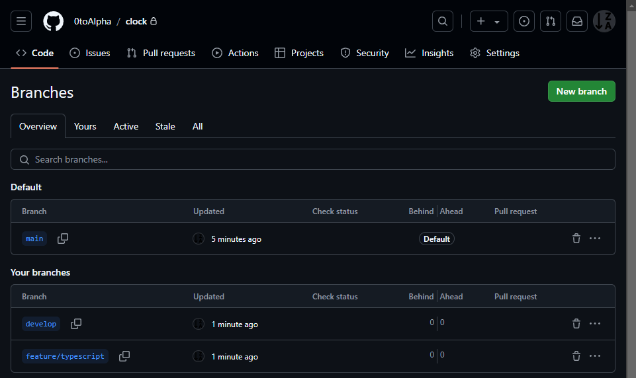The height and width of the screenshot is (378, 636).
Task: Click the avatar in feature/typescript row
Action: point(199,356)
